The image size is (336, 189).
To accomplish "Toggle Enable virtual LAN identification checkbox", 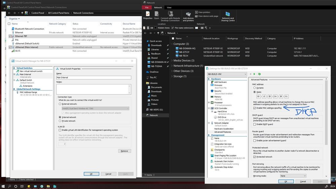I will tap(60, 130).
